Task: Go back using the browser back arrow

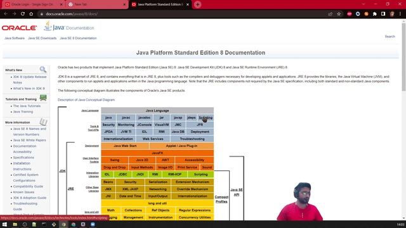Action: pyautogui.click(x=6, y=14)
